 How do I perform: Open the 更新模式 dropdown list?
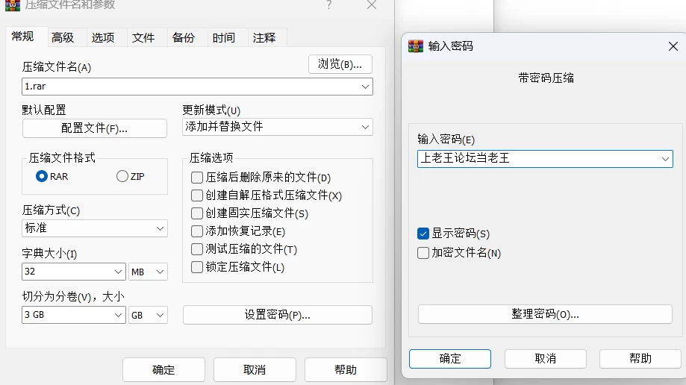click(x=278, y=127)
